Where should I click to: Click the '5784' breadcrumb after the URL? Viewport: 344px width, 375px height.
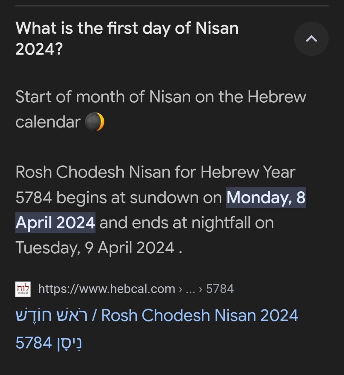tap(220, 289)
